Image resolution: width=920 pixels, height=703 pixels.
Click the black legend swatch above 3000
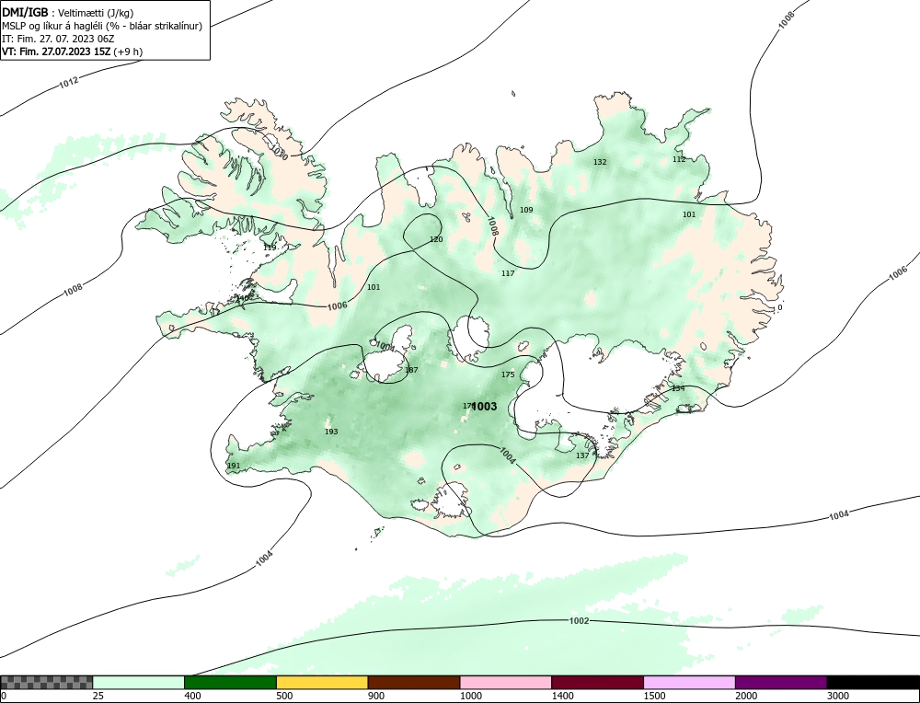[873, 682]
